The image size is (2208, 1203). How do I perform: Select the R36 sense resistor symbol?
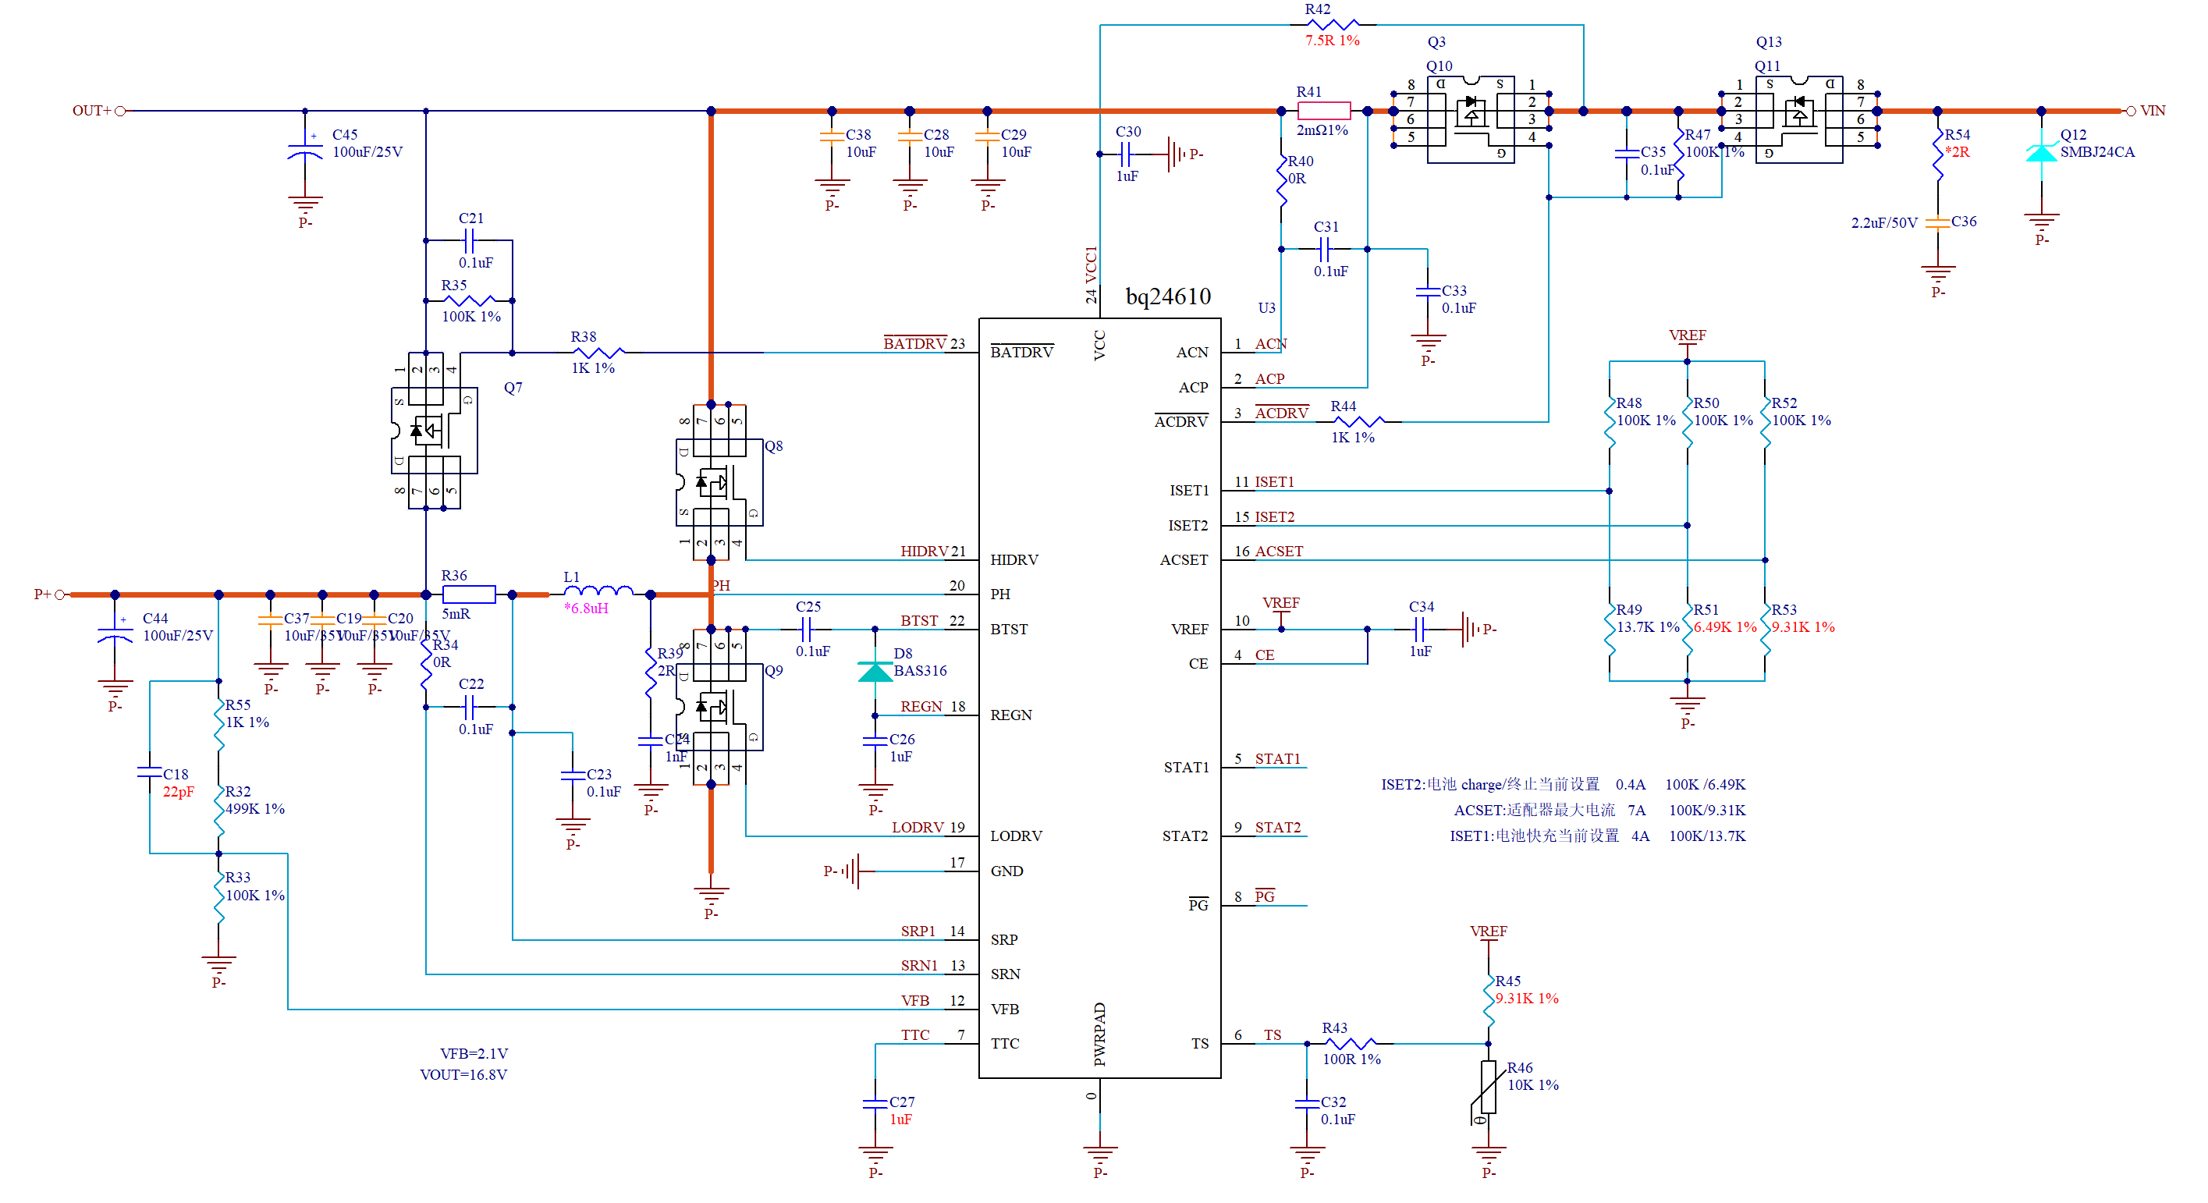pyautogui.click(x=469, y=594)
